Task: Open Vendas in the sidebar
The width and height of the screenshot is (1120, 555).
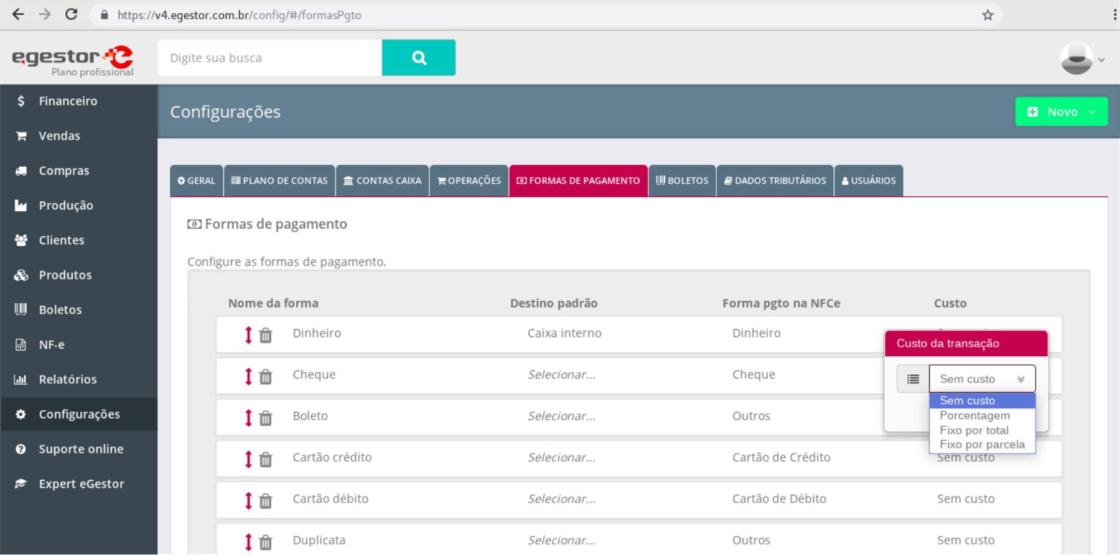Action: click(79, 135)
